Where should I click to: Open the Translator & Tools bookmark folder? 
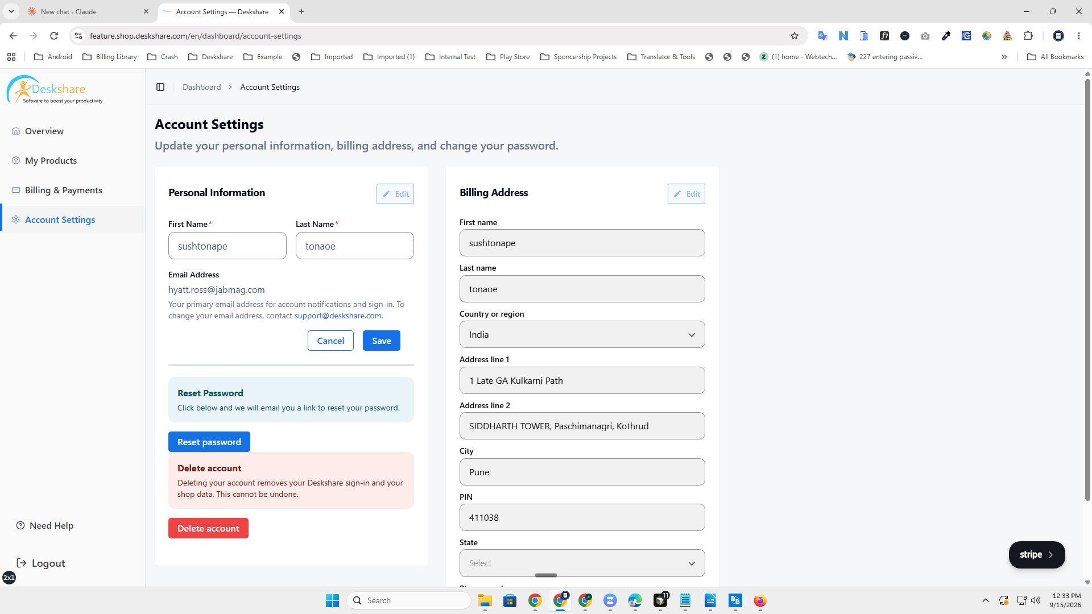point(661,57)
